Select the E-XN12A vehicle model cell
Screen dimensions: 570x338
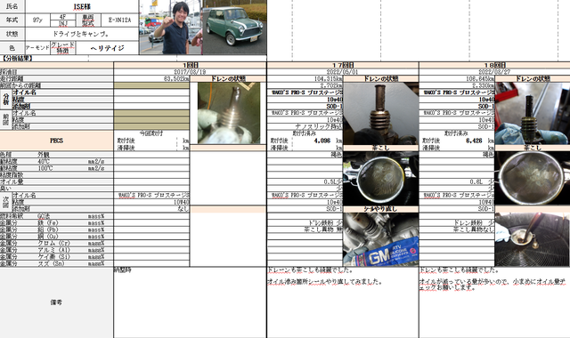[119, 20]
